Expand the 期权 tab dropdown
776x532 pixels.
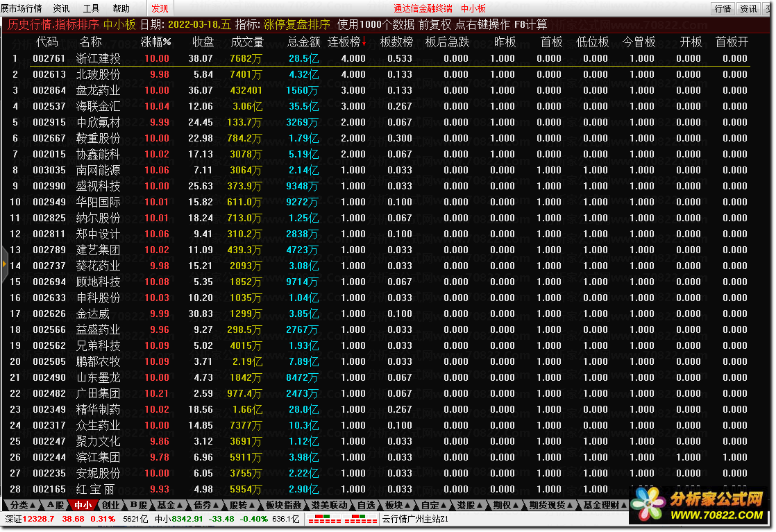[x=505, y=505]
